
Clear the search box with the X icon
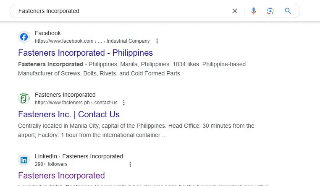(235, 11)
